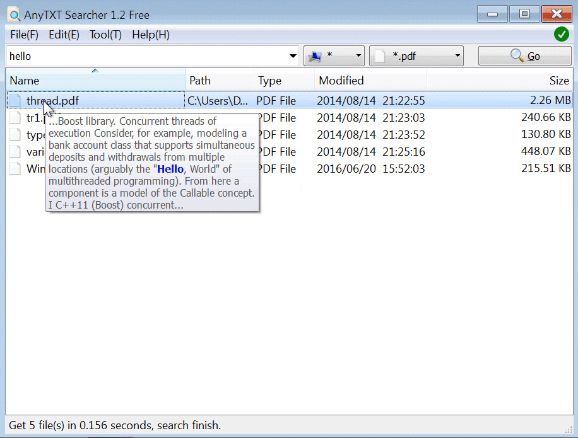Click the 448.07 KB size cell

click(x=546, y=151)
